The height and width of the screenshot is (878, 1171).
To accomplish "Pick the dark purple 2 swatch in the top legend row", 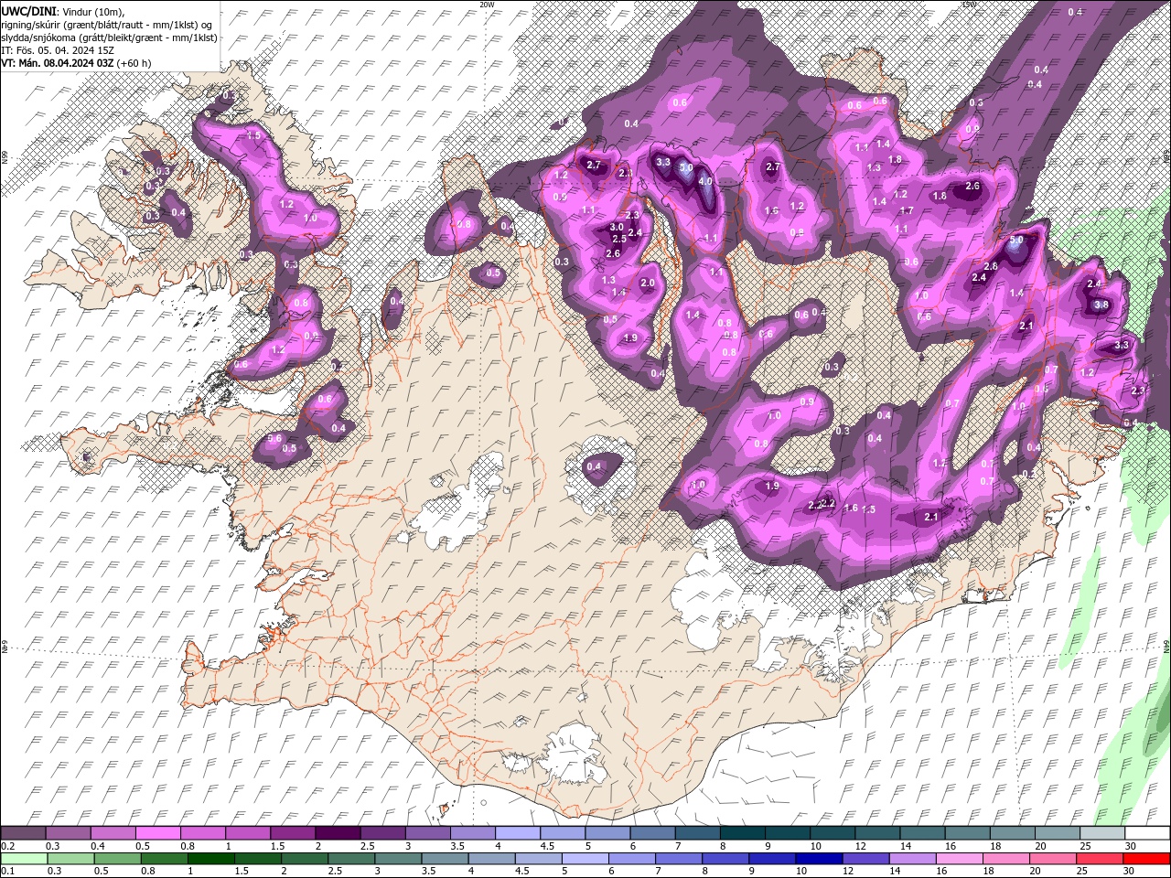I will 338,833.
